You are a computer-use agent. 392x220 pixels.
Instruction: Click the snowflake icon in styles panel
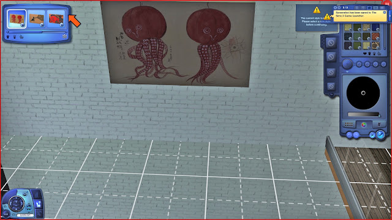point(64,37)
